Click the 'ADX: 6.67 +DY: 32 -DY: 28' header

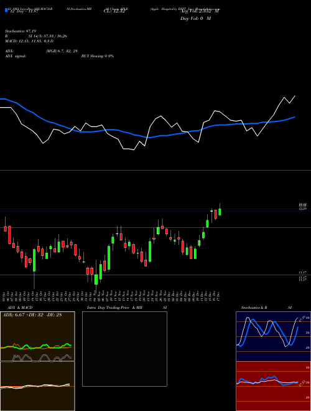coord(32,315)
